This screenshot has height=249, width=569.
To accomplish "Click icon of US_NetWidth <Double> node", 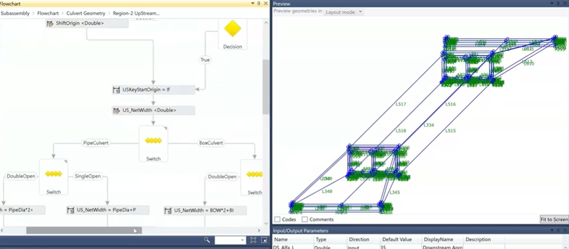I will pyautogui.click(x=116, y=110).
